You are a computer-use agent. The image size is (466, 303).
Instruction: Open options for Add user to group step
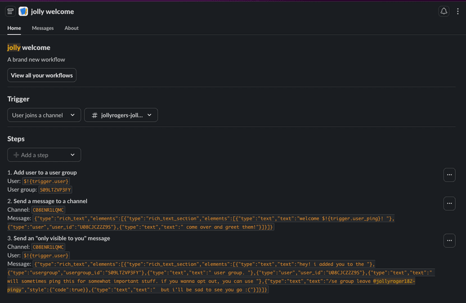coord(449,175)
